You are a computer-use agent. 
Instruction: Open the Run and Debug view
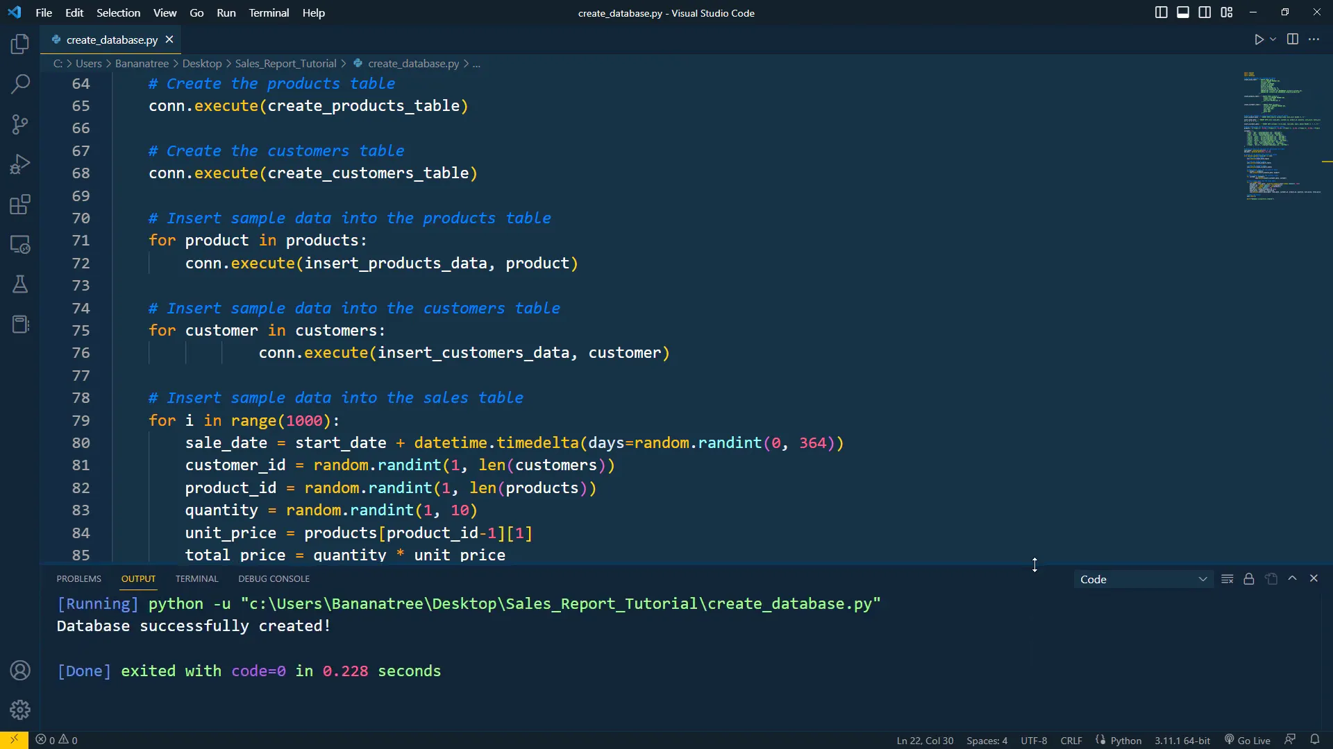click(19, 164)
